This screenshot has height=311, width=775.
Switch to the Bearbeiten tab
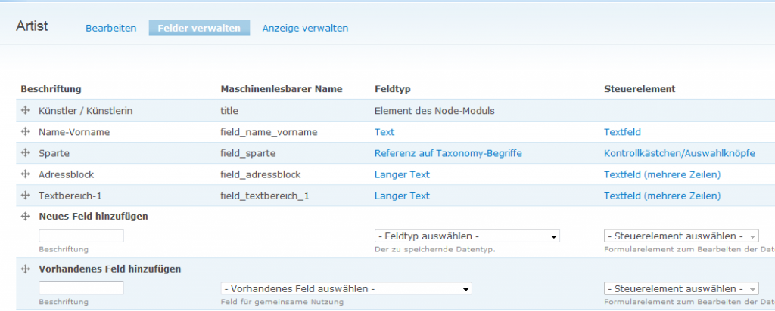110,28
